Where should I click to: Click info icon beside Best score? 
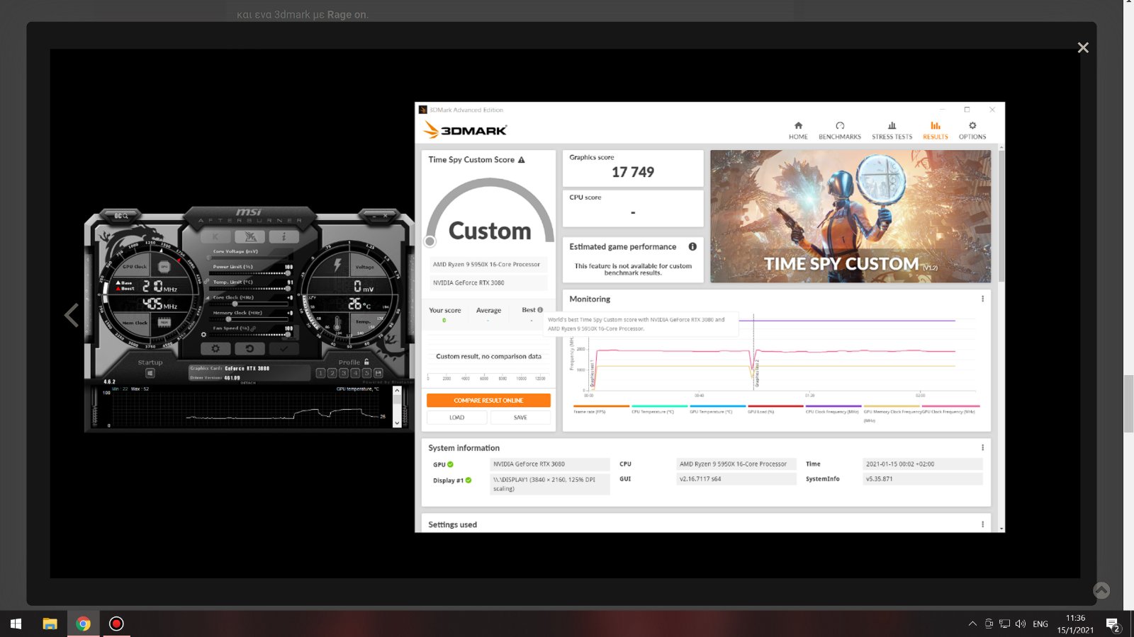(540, 310)
